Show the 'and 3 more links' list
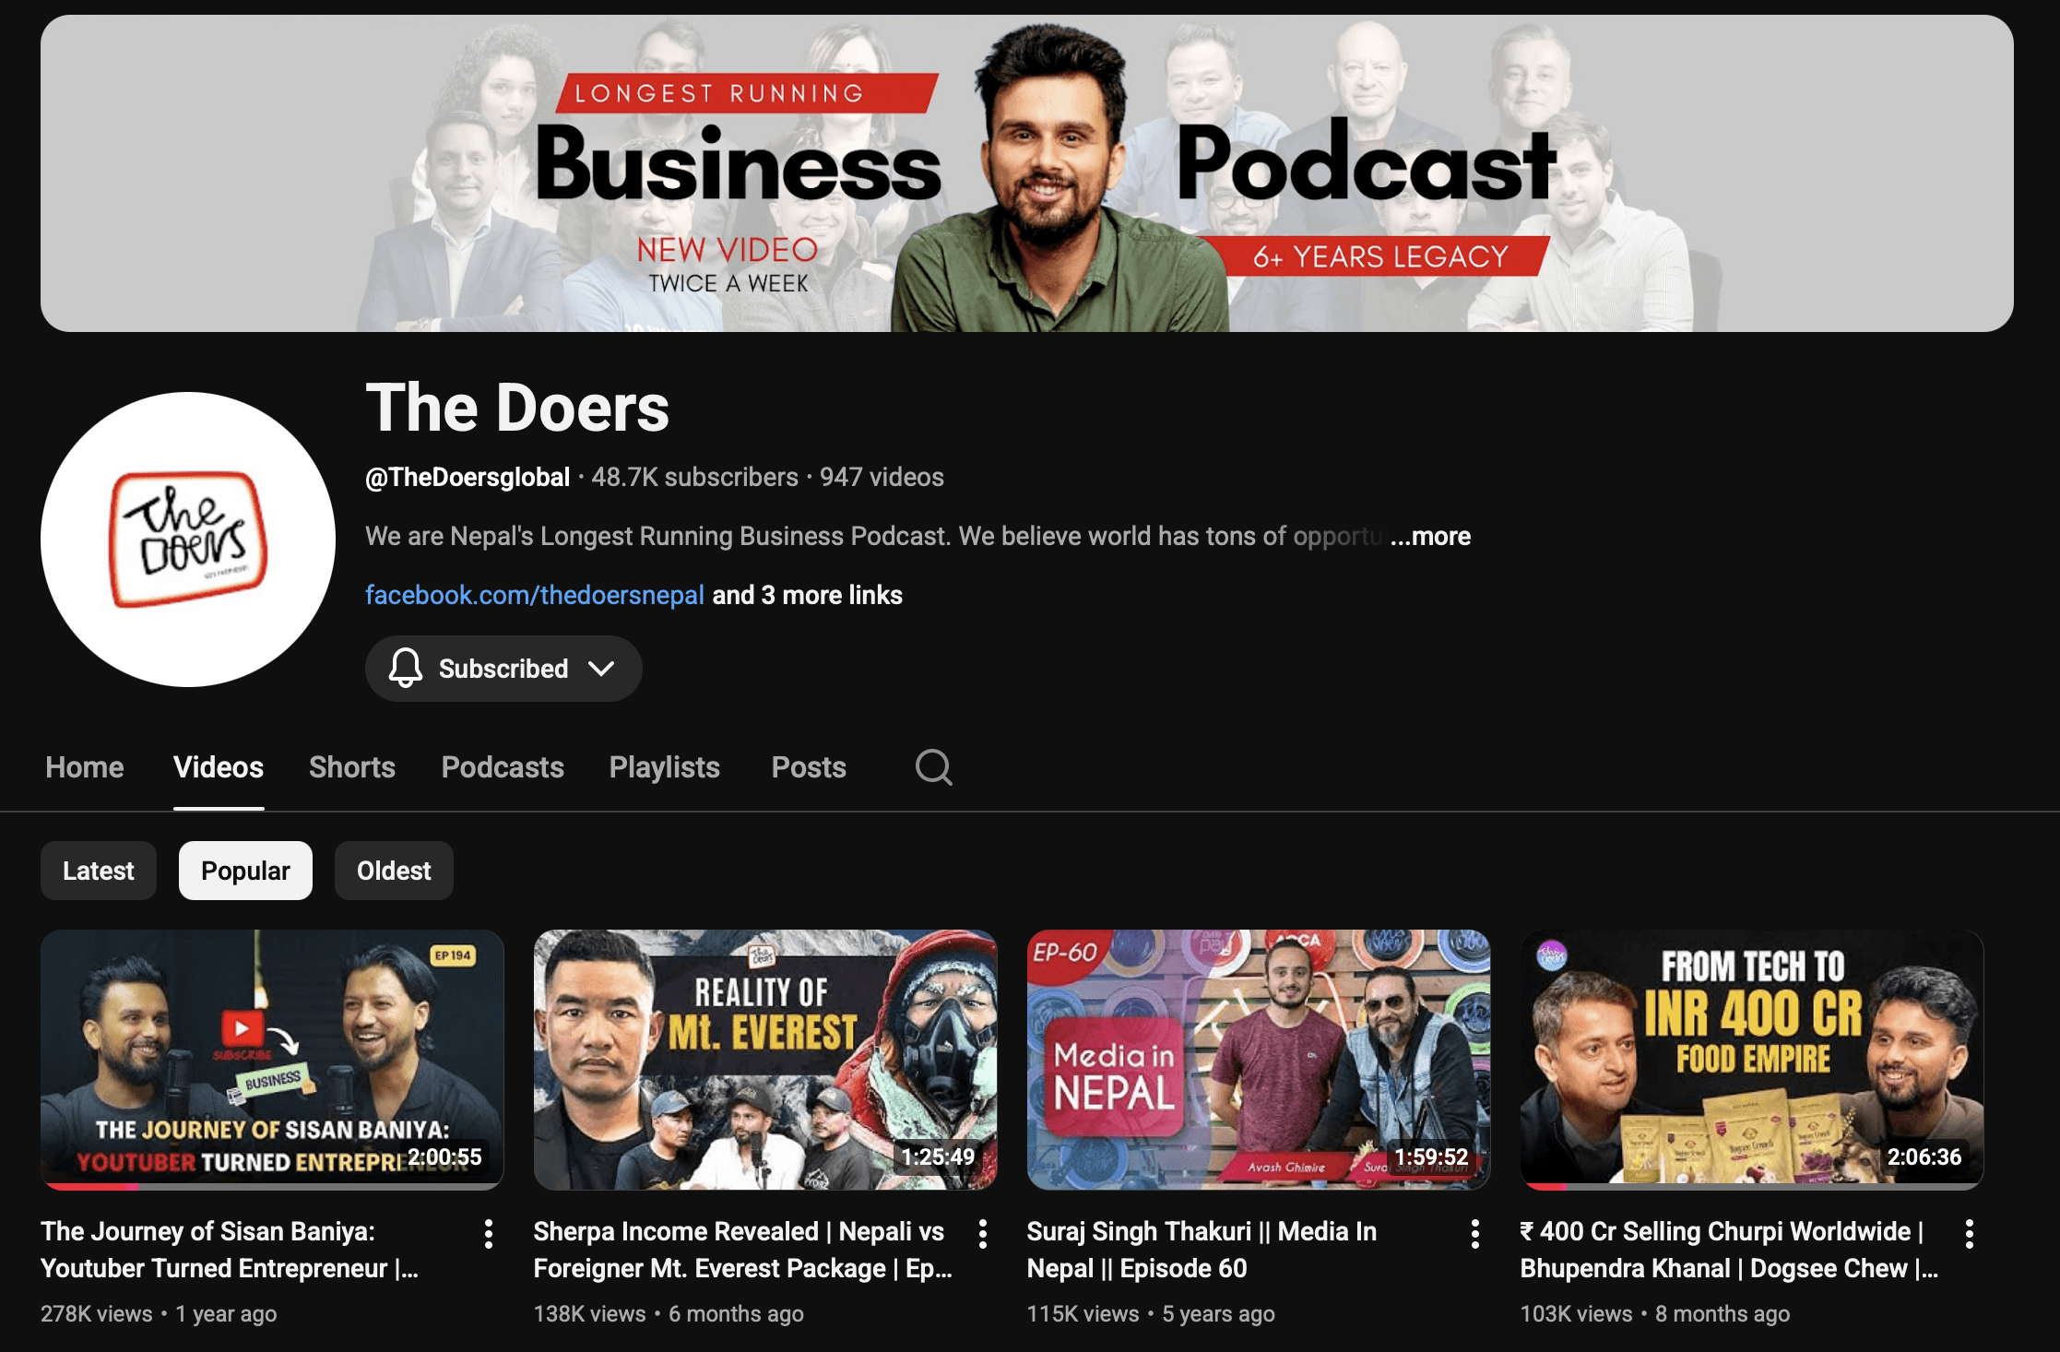 click(x=808, y=595)
